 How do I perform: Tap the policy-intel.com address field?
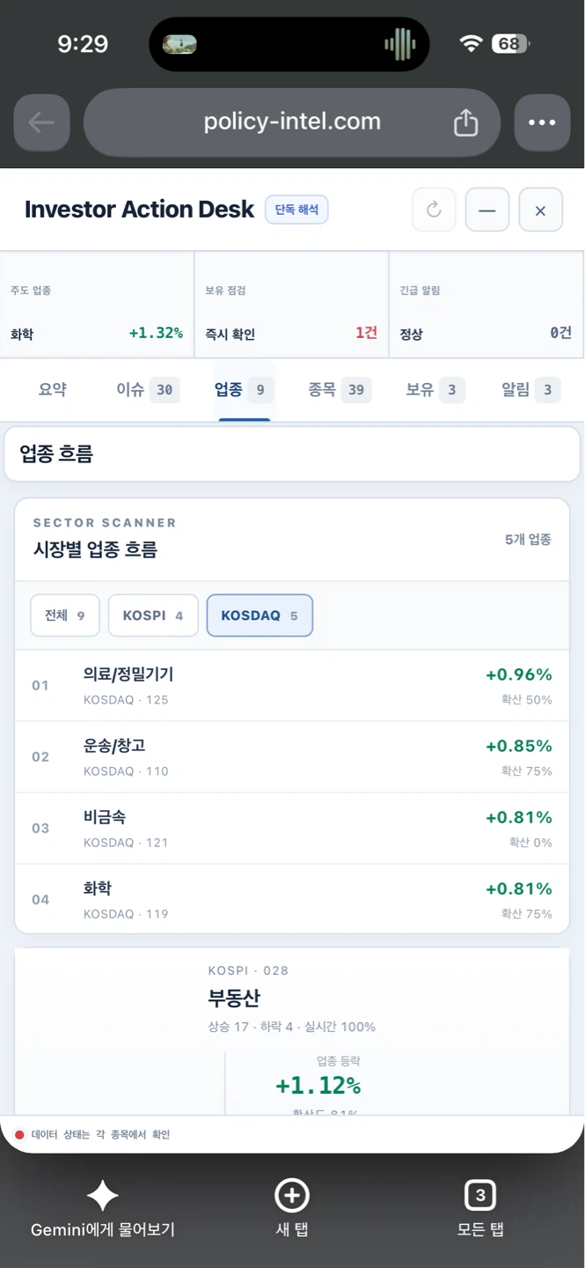(x=292, y=122)
